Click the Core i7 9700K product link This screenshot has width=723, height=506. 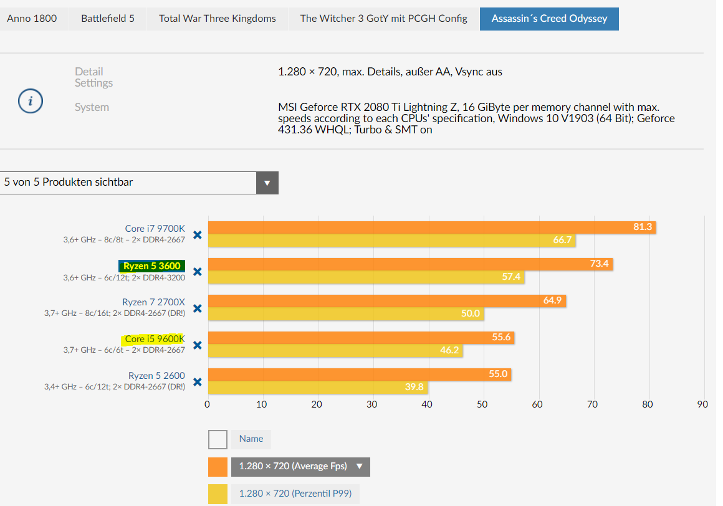155,229
